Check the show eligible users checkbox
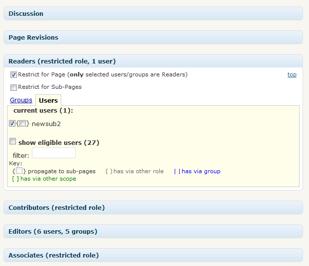309x266 pixels. [13, 141]
